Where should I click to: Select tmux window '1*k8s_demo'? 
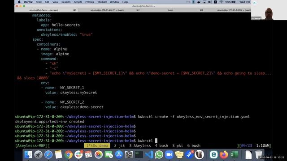coord(97,146)
